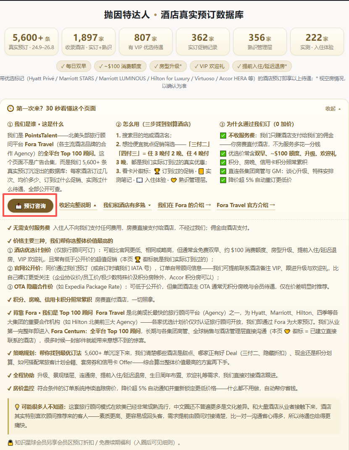Click bold text 可能很多人不知道
The height and width of the screenshot is (450, 349).
tap(44, 407)
